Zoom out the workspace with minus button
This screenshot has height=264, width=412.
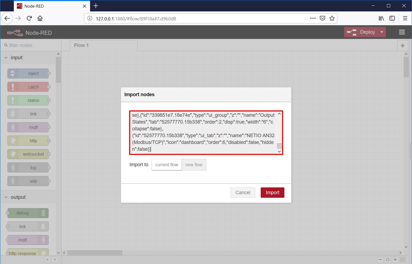tap(380, 260)
